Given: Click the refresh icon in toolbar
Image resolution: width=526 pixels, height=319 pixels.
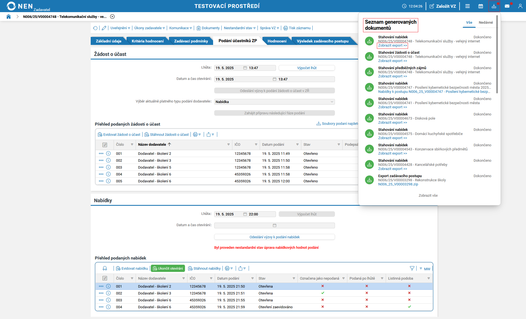Looking at the screenshot, I should (95, 28).
